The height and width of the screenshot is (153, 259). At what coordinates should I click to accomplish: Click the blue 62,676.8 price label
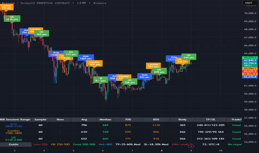tap(250, 77)
